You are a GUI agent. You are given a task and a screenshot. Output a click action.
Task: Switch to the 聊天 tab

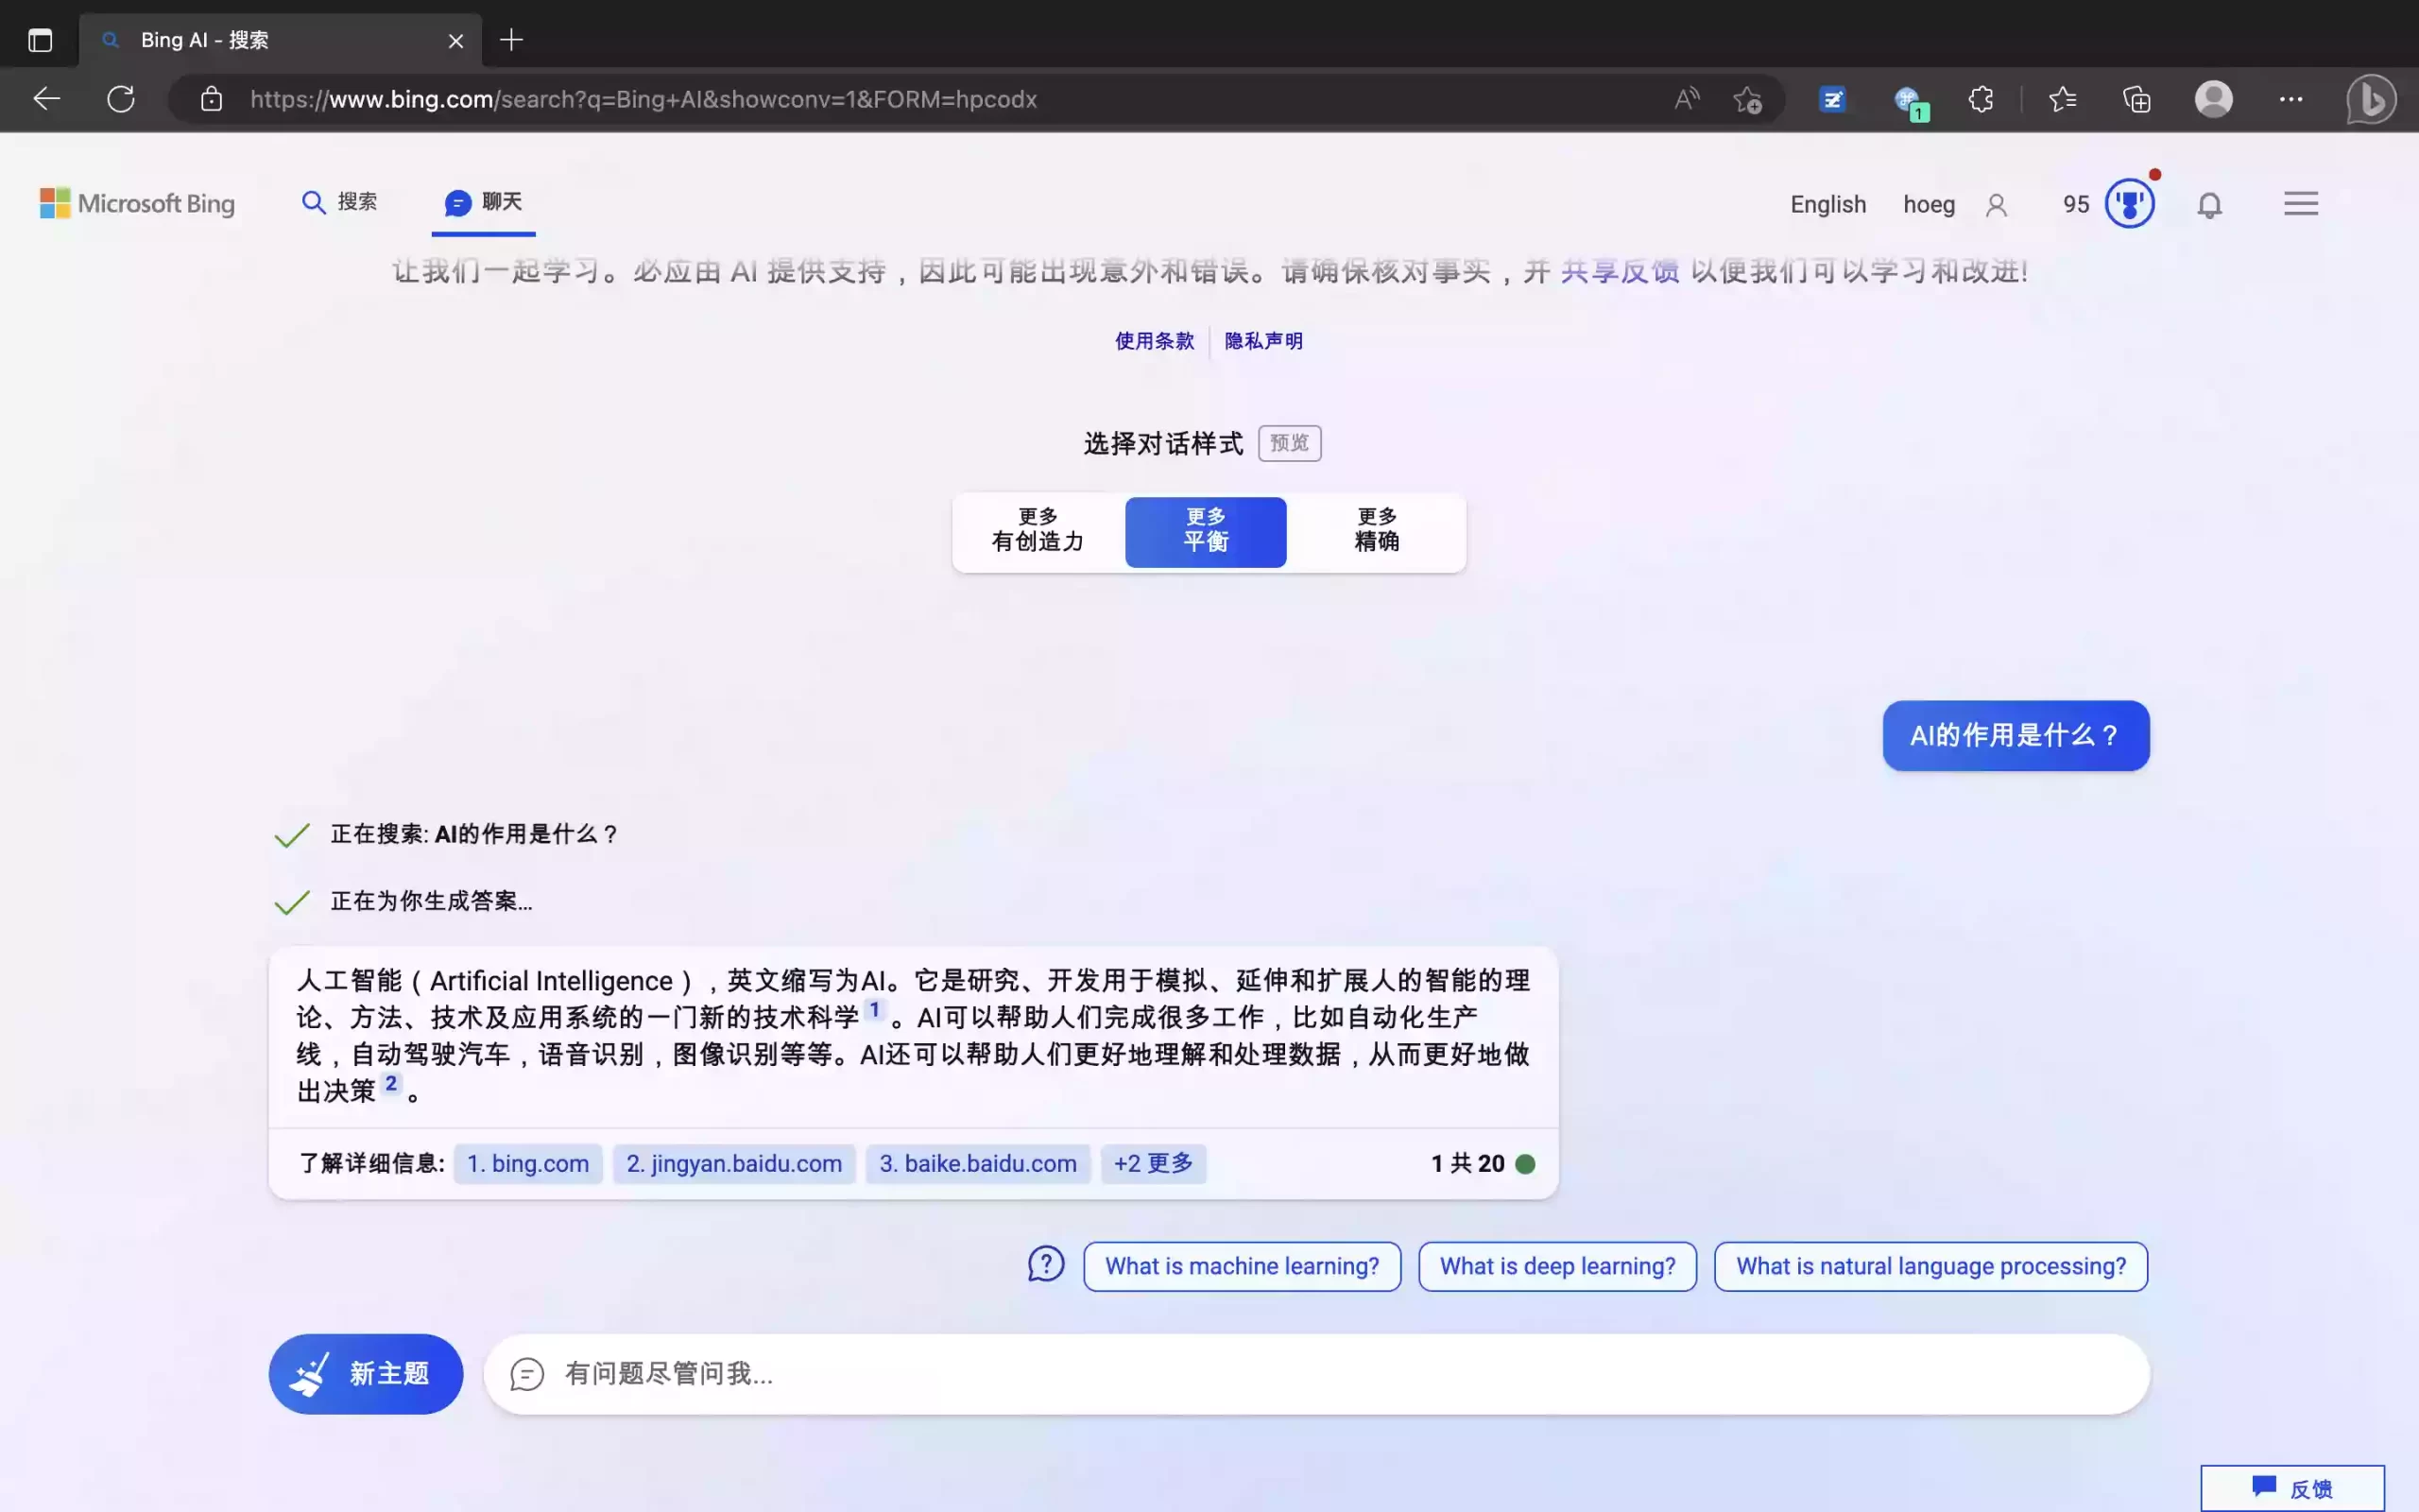(x=484, y=202)
